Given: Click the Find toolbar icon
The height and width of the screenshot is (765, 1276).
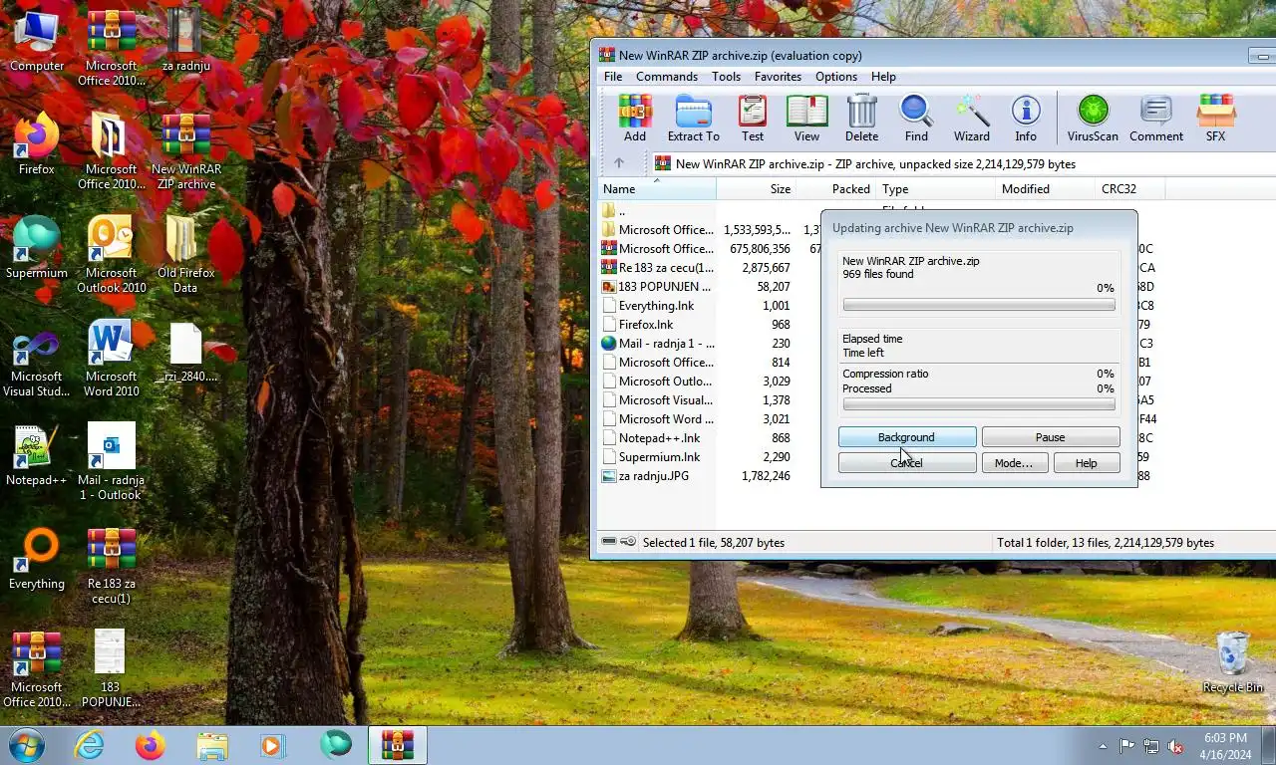Looking at the screenshot, I should 916,119.
